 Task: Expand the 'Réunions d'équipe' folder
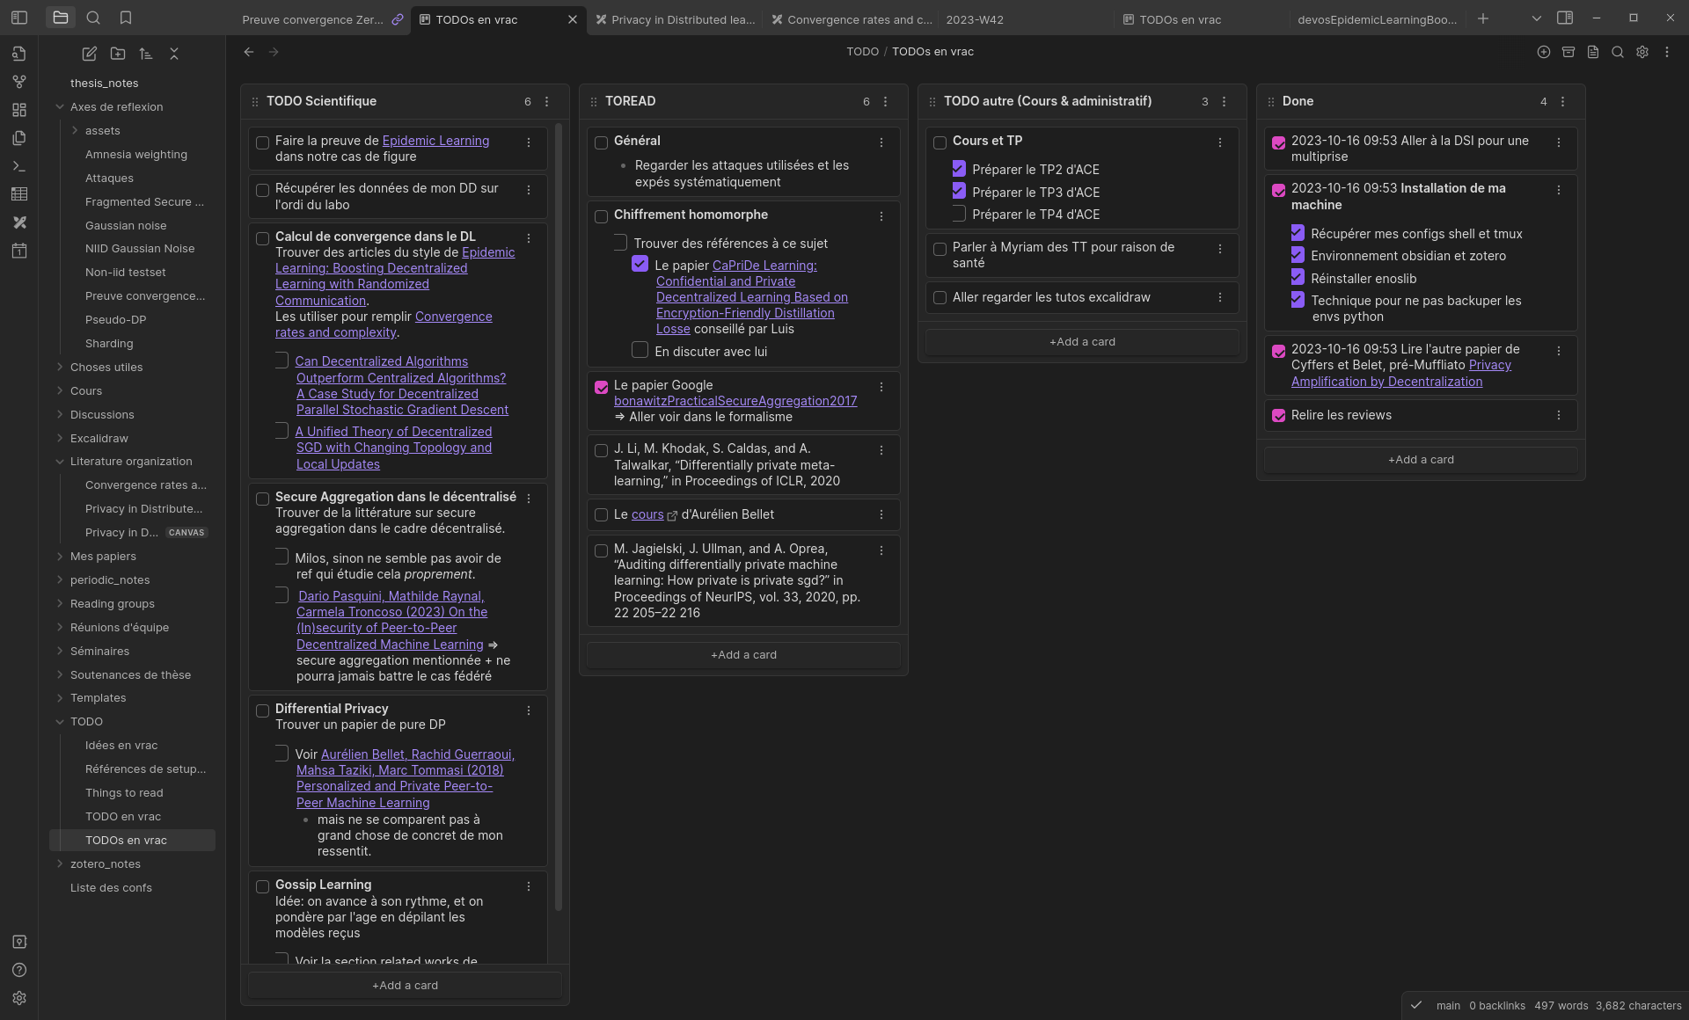tap(60, 628)
